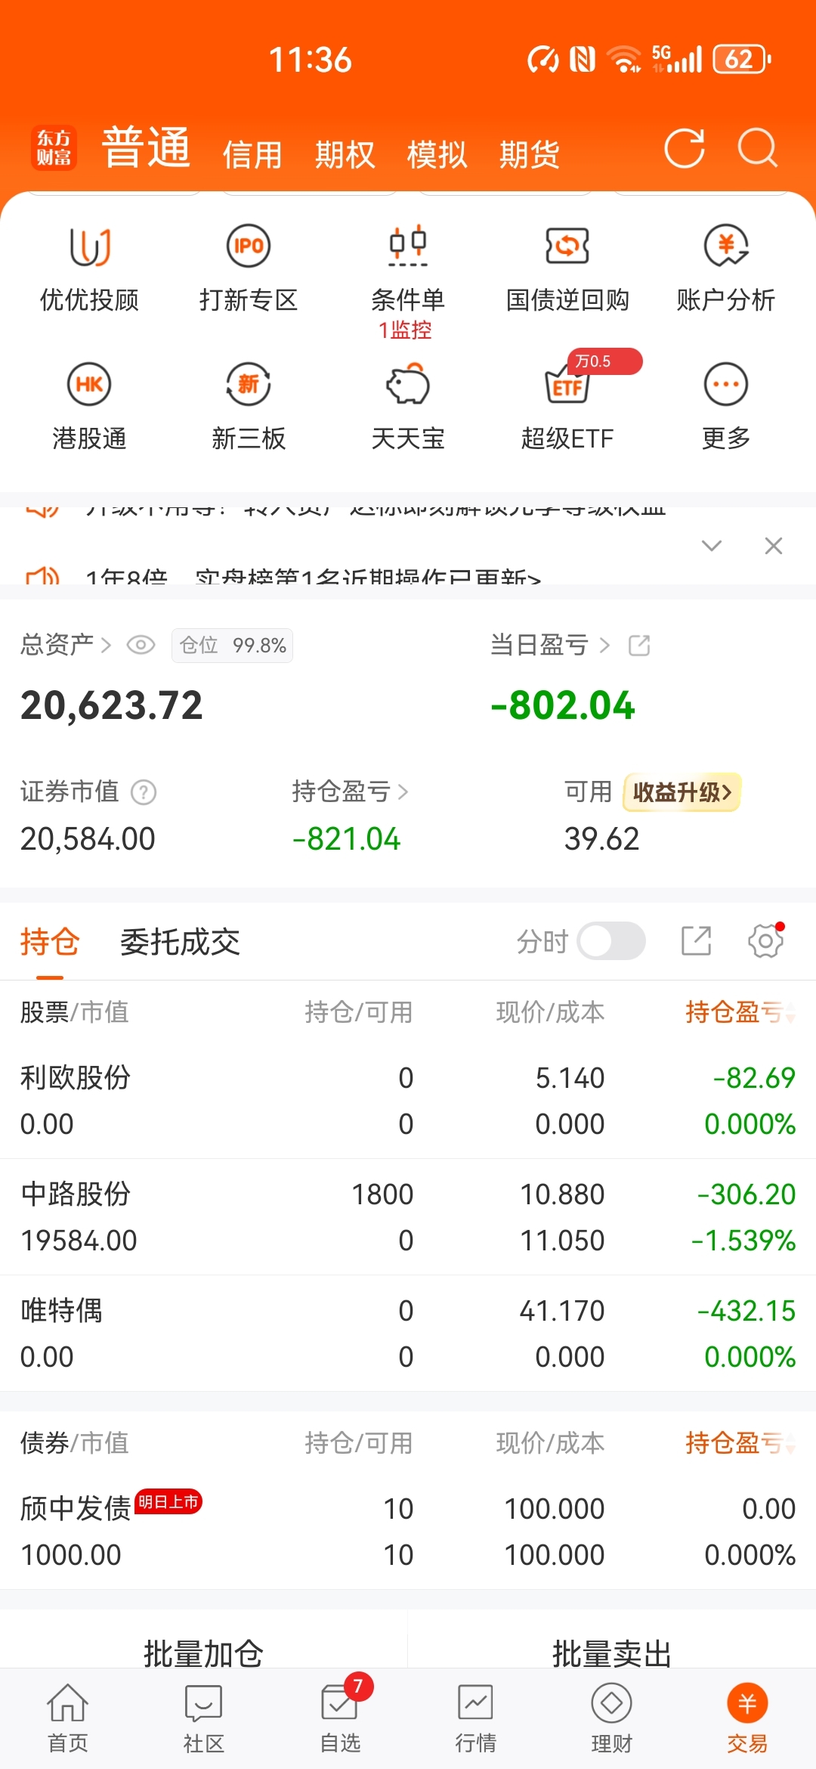The width and height of the screenshot is (816, 1769).
Task: Open 颀中发债 bond row
Action: 408,1531
